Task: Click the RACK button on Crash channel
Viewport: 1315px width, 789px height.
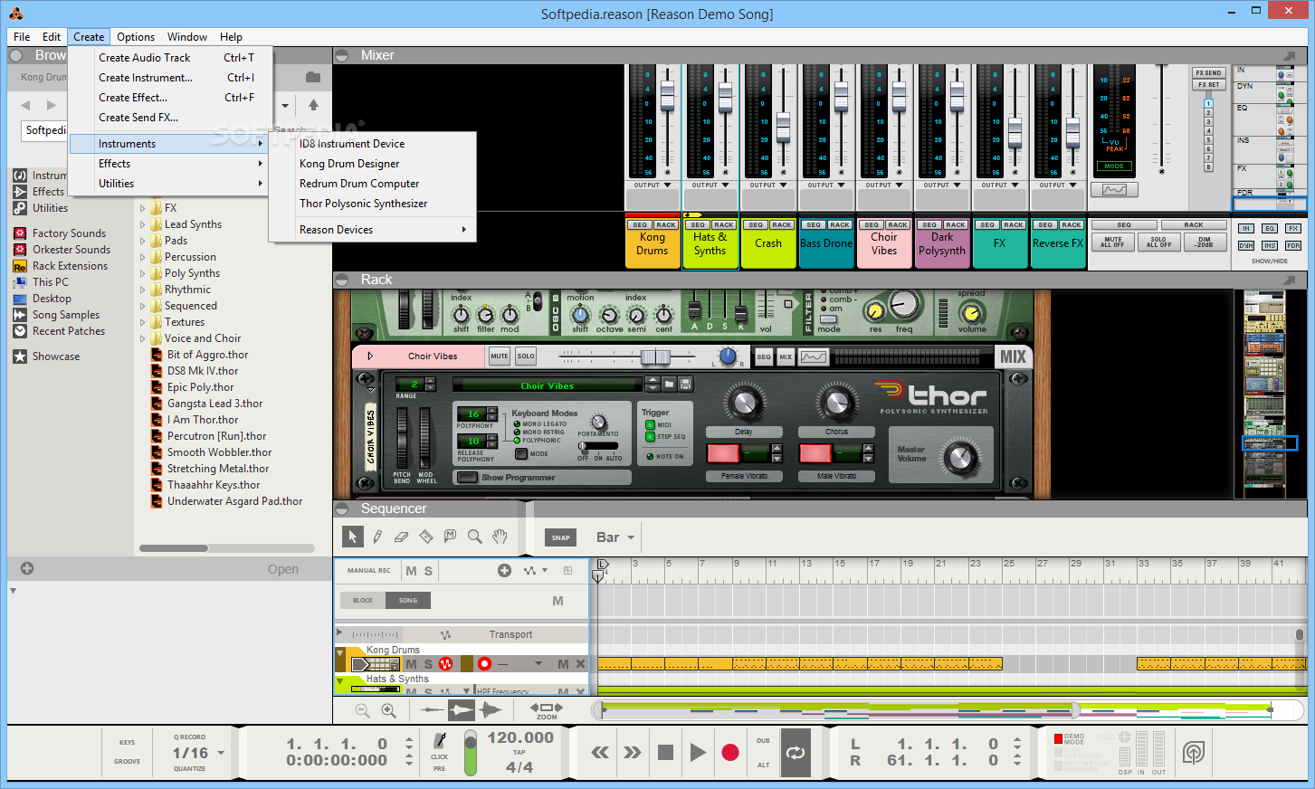Action: 781,224
